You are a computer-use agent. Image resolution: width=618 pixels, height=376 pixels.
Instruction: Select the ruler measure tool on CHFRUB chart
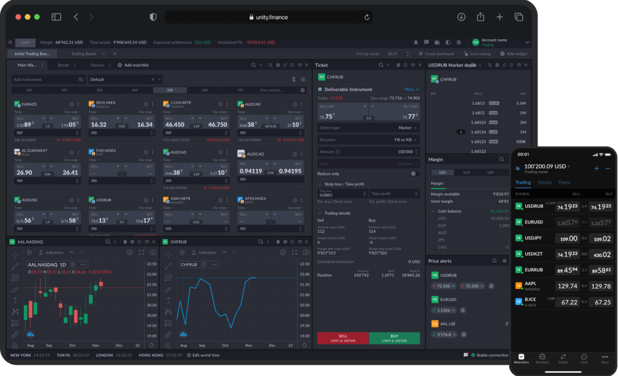(x=168, y=335)
